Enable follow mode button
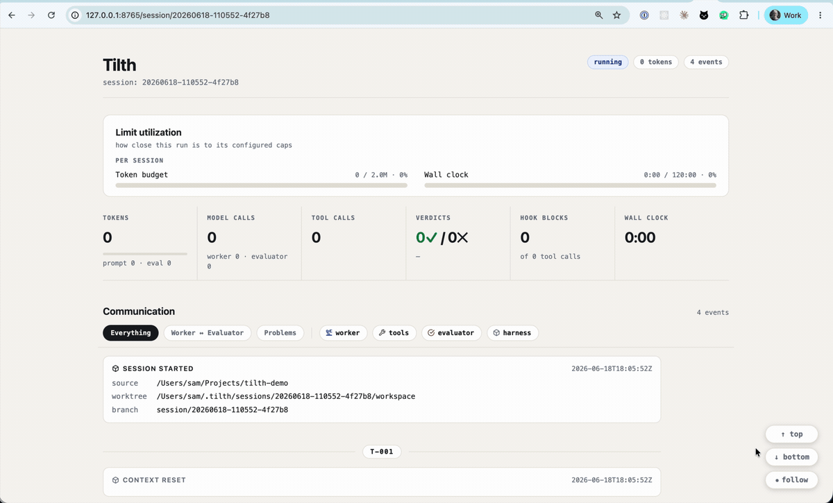This screenshot has width=833, height=503. point(791,479)
